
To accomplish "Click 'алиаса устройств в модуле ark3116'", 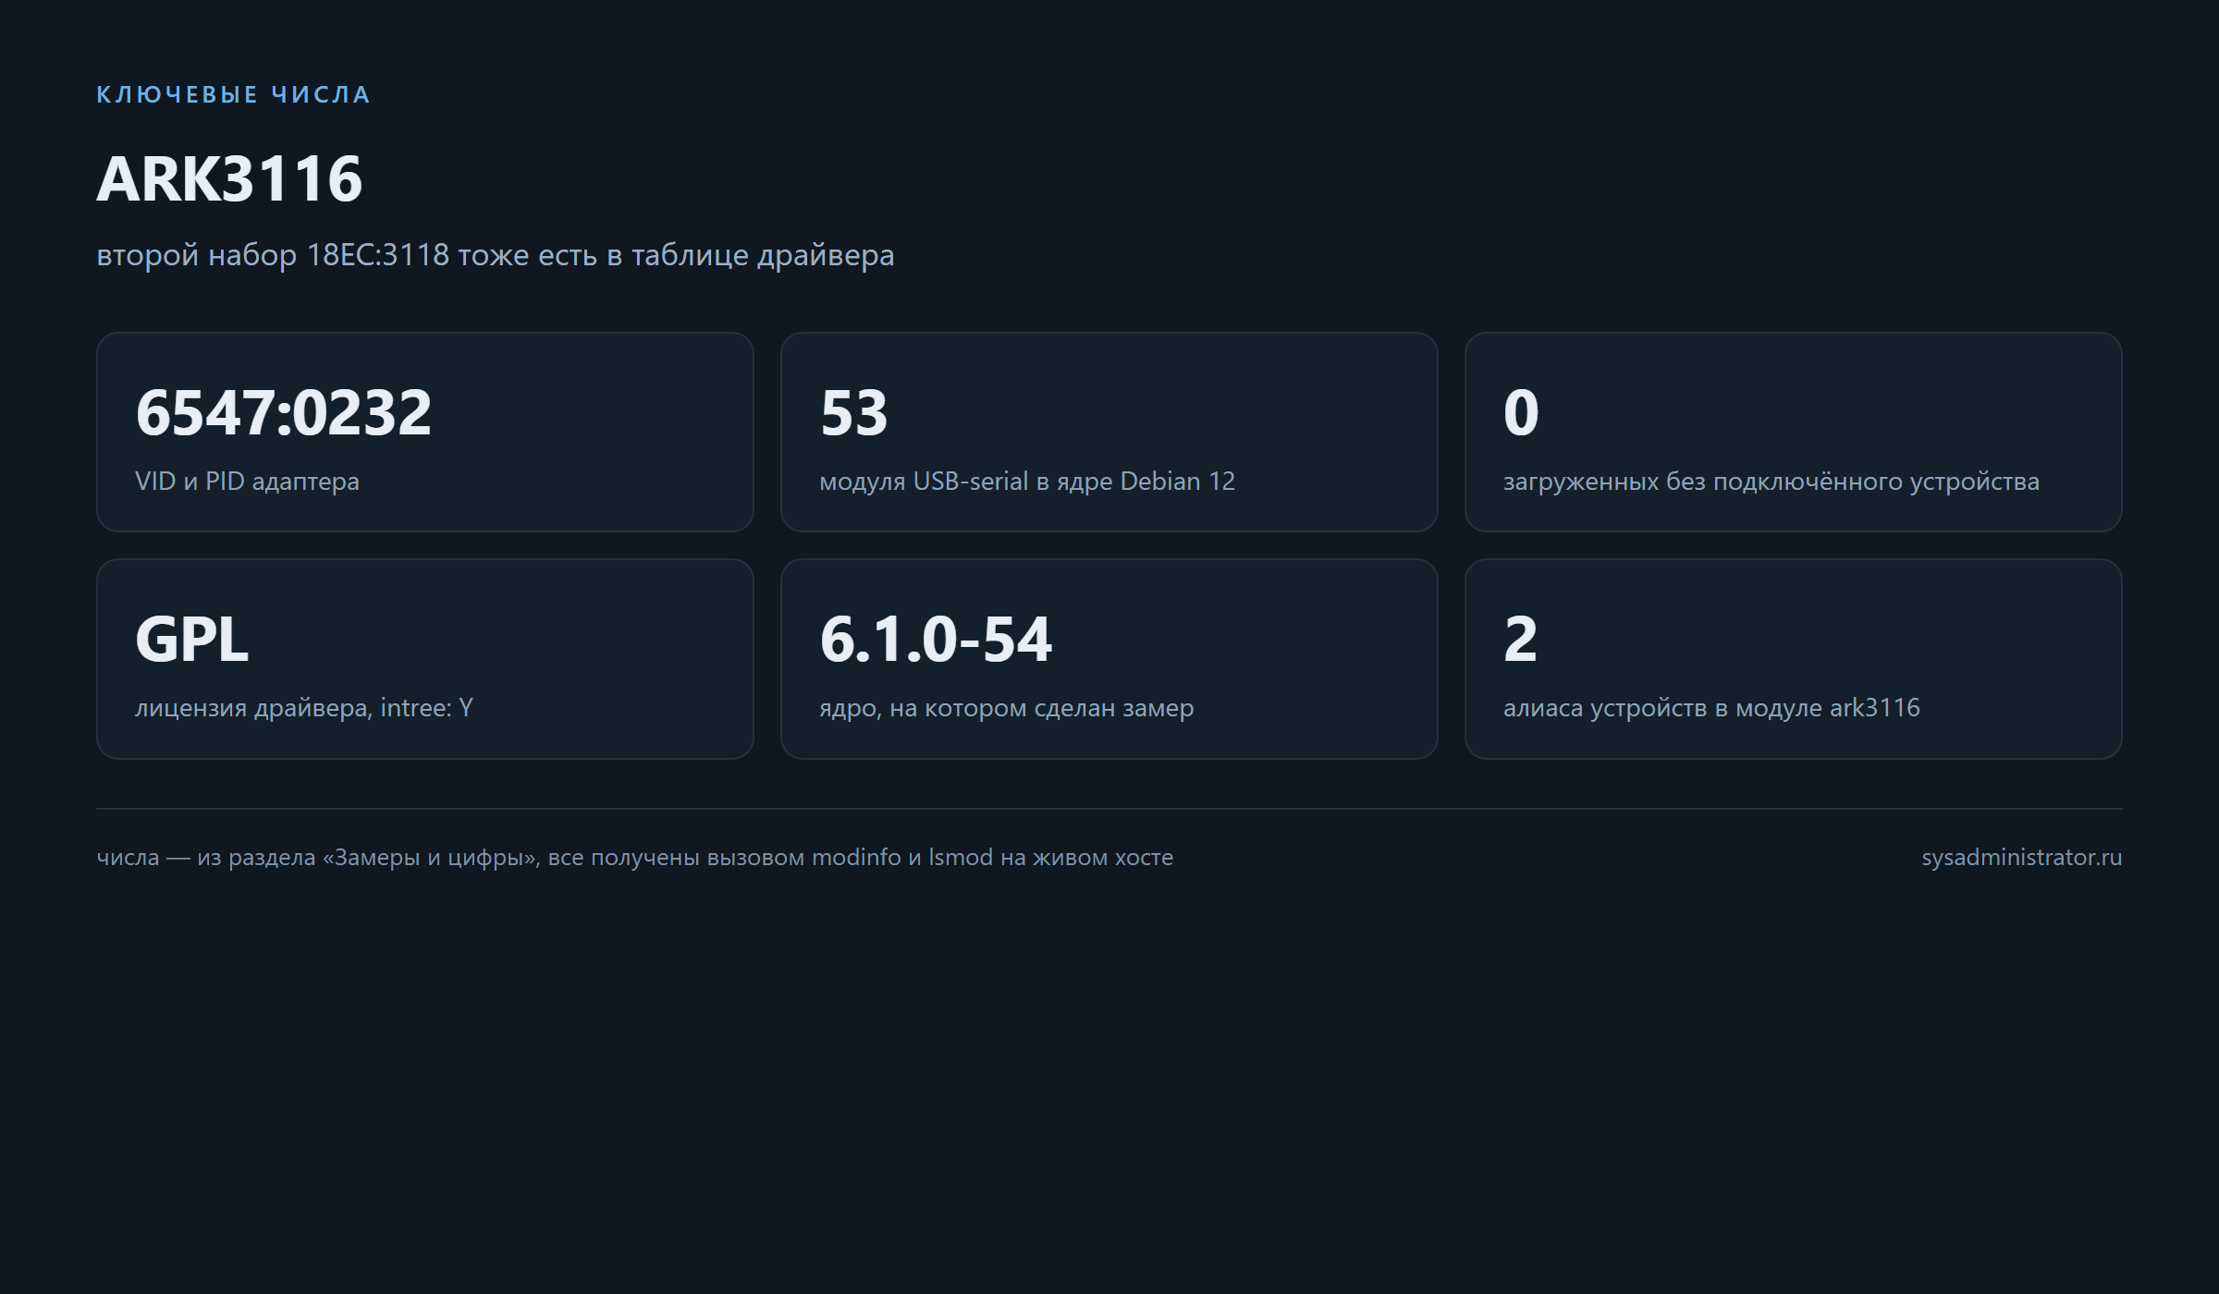I will (1711, 708).
